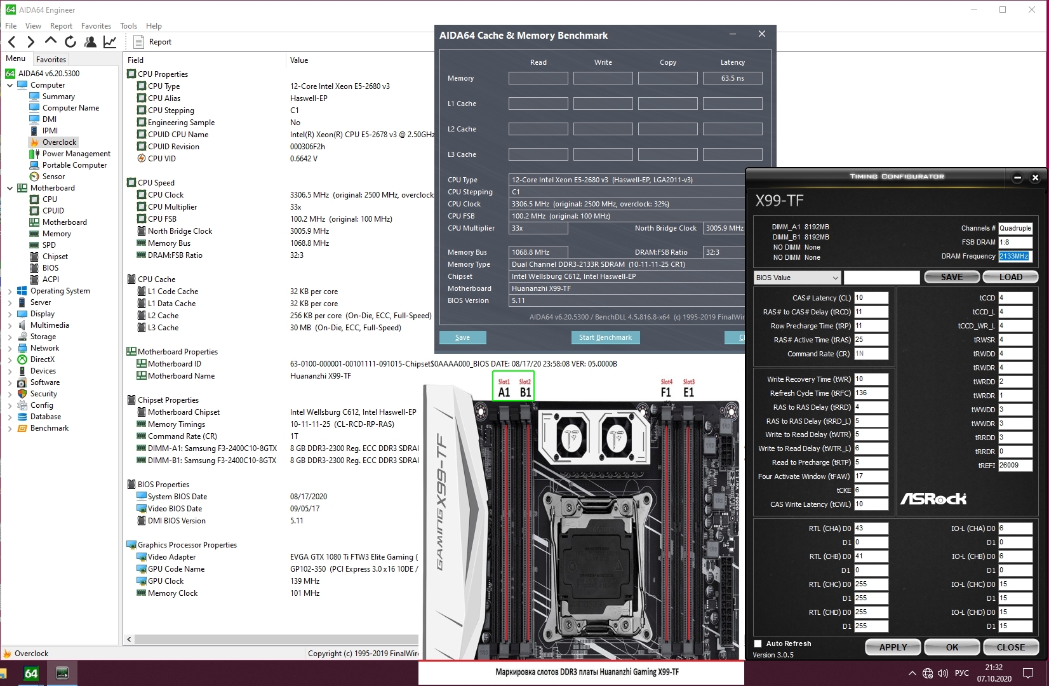1049x686 pixels.
Task: Open Timing Configurator taskbar icon
Action: [x=62, y=673]
